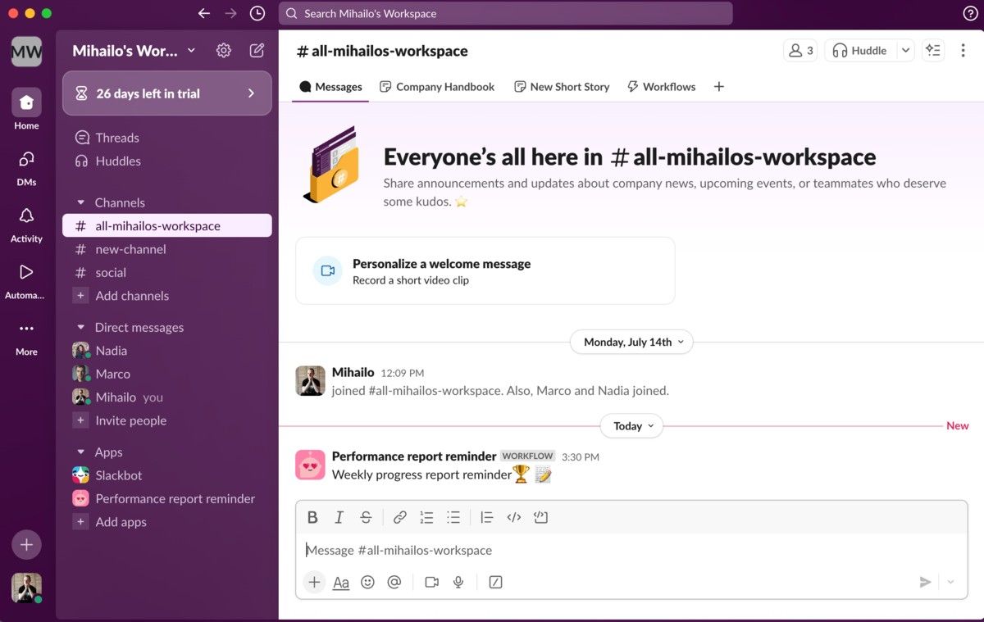This screenshot has height=622, width=984.
Task: Click Invite people in the sidebar
Action: click(x=130, y=420)
